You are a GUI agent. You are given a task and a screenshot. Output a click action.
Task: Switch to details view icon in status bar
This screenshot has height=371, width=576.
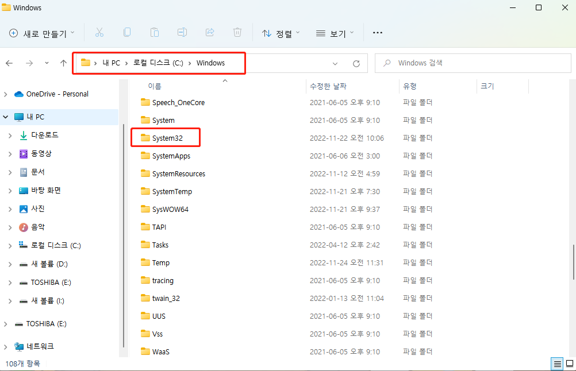click(x=556, y=364)
